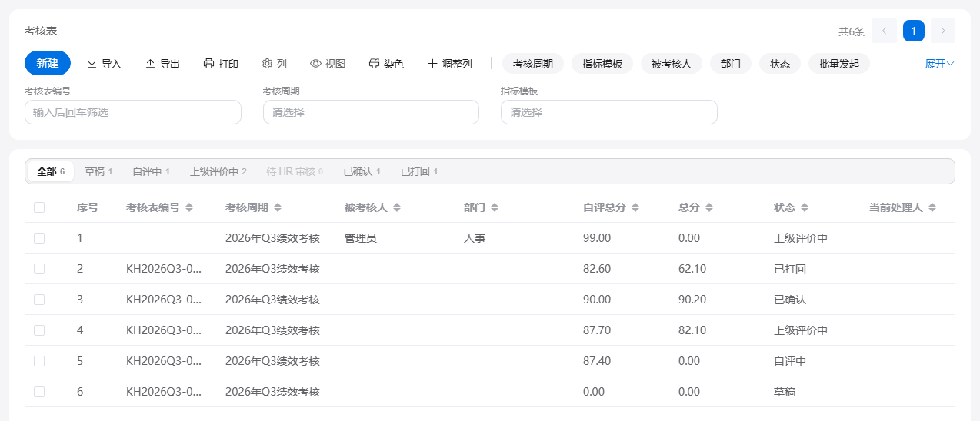Click the 考核周期 filter chip
Screen dimensions: 980x421
coord(533,64)
